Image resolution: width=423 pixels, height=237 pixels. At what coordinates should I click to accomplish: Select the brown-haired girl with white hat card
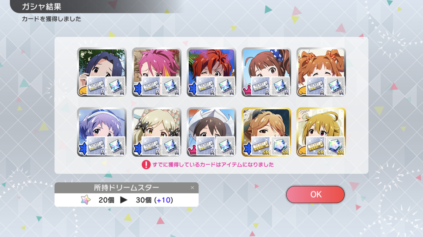coord(211,132)
